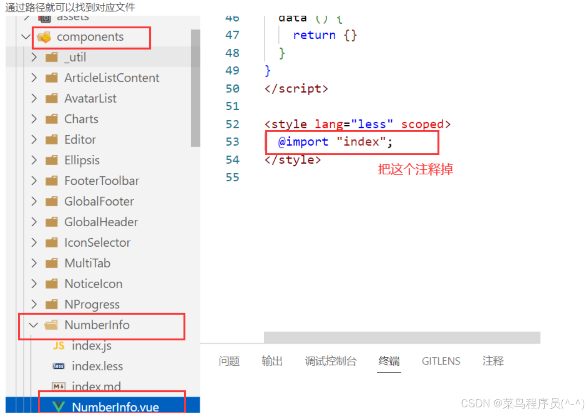Collapse the components folder chevron
The height and width of the screenshot is (414, 586).
[x=26, y=37]
